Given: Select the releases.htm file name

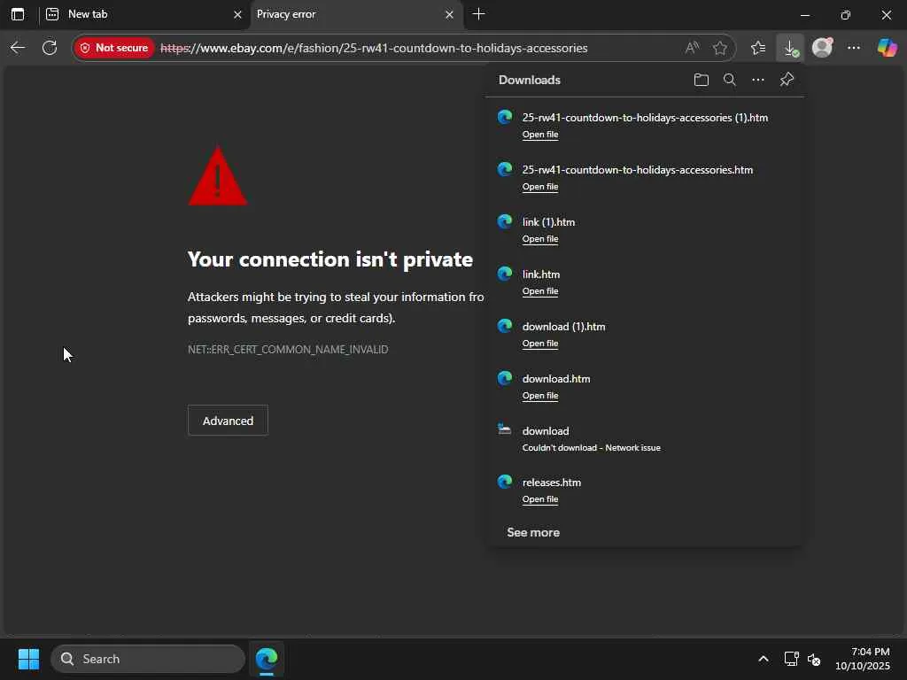Looking at the screenshot, I should coord(552,483).
